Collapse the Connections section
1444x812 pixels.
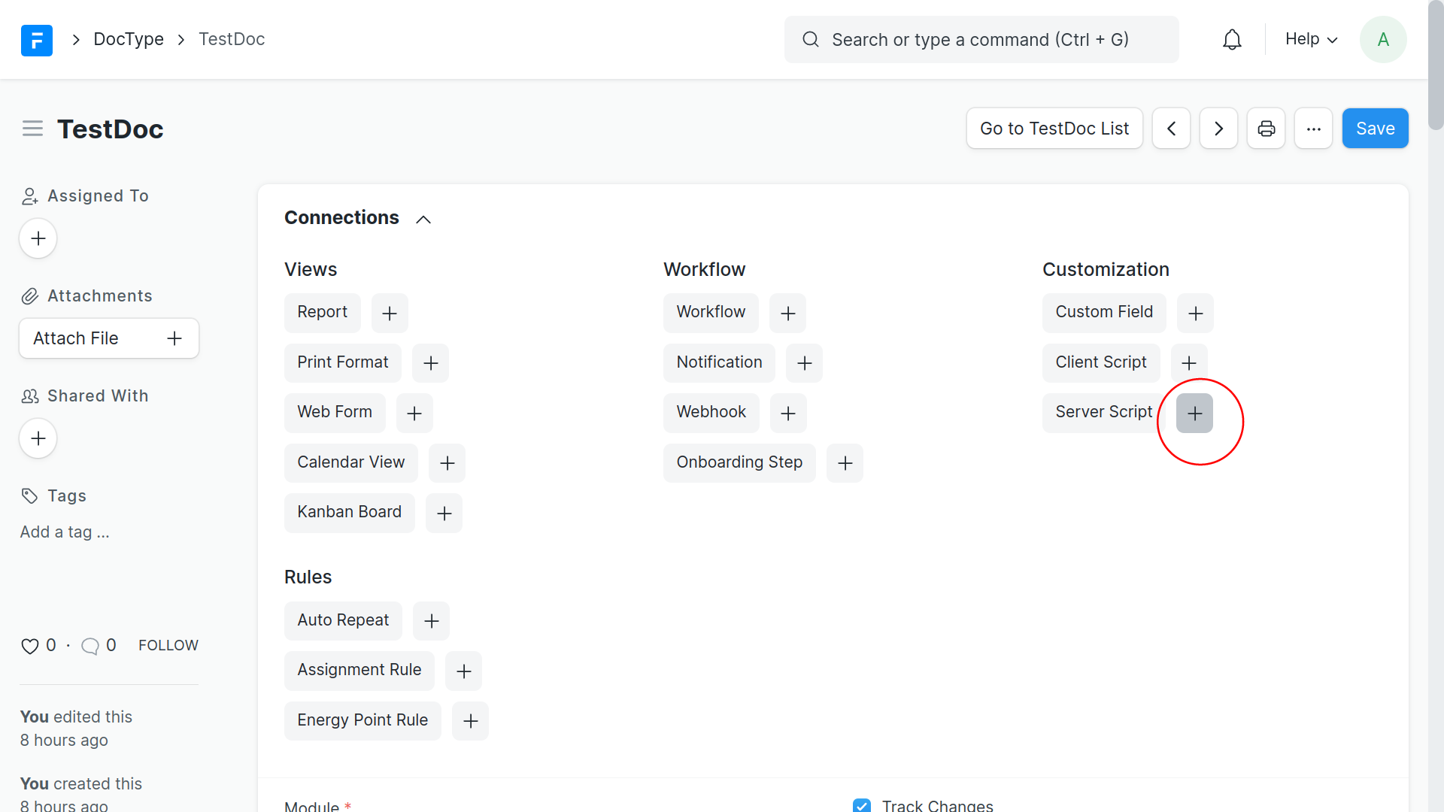[423, 219]
